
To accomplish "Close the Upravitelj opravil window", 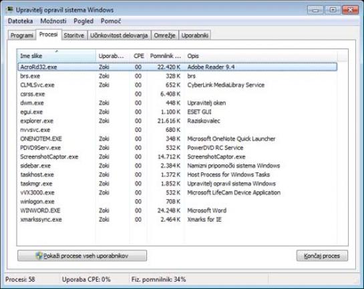I will coord(350,10).
